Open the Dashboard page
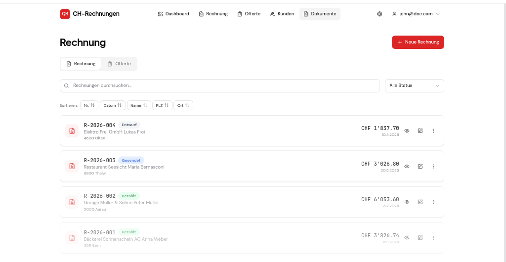This screenshot has width=506, height=262. [x=173, y=14]
